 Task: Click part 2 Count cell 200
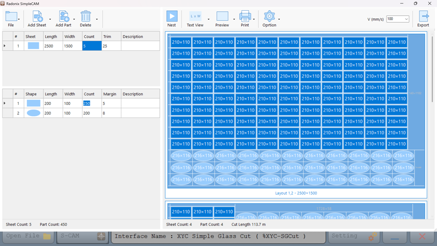pyautogui.click(x=92, y=113)
